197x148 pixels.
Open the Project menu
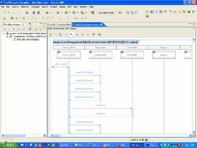(54, 7)
